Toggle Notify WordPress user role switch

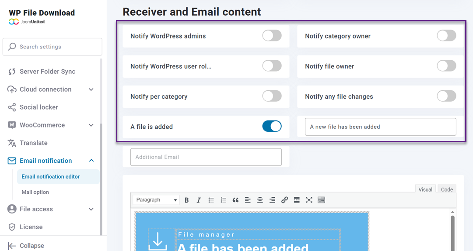(272, 65)
